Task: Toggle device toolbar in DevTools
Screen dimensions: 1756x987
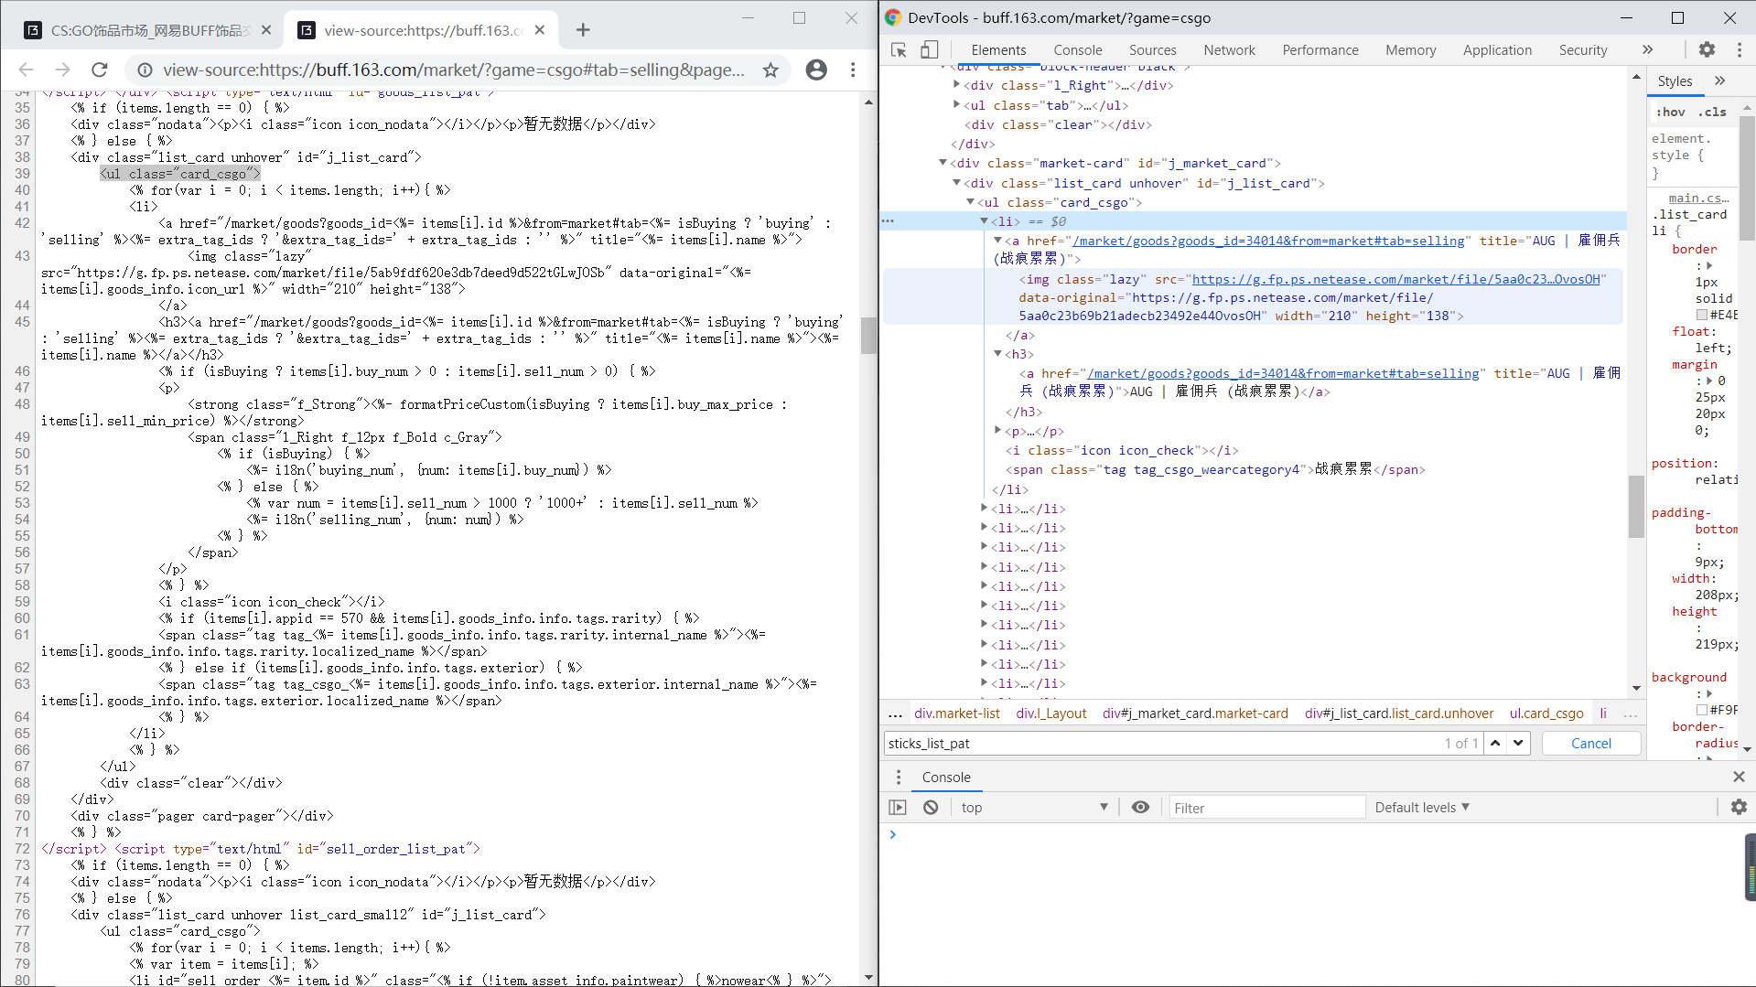Action: [929, 50]
